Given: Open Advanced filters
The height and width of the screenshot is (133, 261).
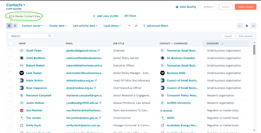Looking at the screenshot, I should tap(156, 26).
